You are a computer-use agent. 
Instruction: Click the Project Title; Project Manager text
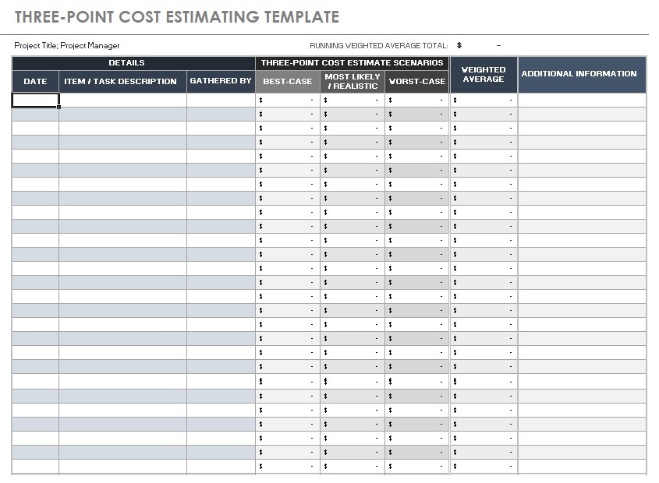tap(68, 45)
